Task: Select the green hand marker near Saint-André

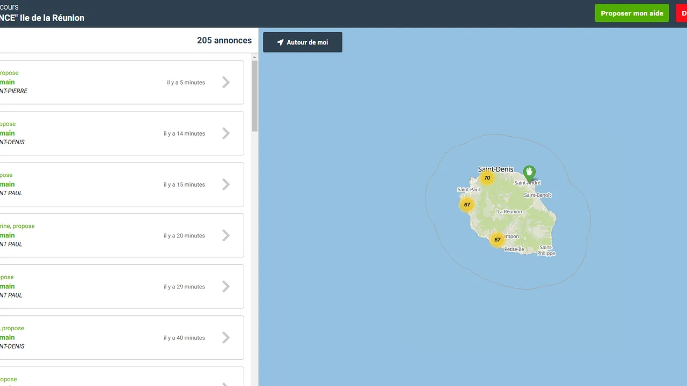Action: point(529,173)
